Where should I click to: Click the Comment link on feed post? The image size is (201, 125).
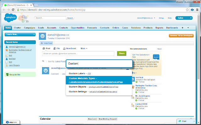click(x=55, y=74)
